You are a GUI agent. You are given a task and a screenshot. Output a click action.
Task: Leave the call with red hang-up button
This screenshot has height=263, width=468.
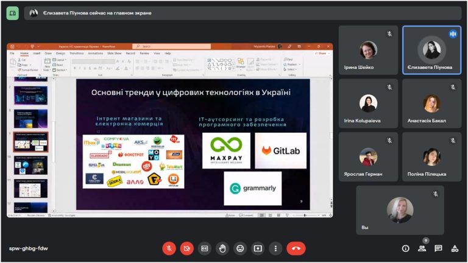(296, 248)
